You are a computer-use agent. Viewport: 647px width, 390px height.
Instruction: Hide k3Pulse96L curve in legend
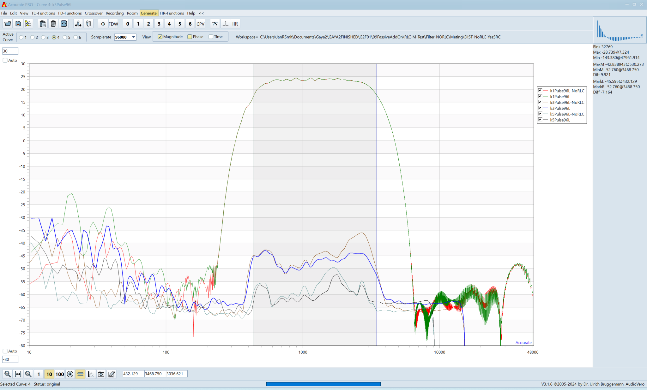[x=540, y=108]
